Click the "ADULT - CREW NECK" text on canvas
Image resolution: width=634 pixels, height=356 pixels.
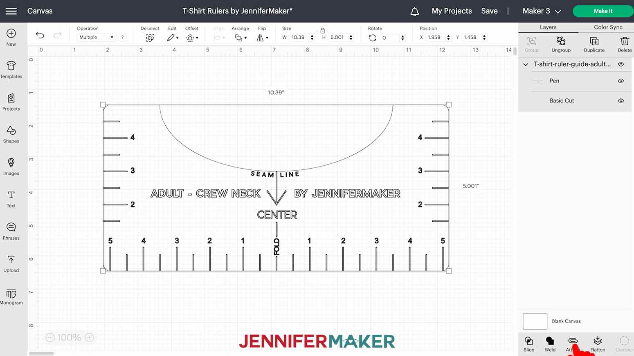(x=206, y=194)
